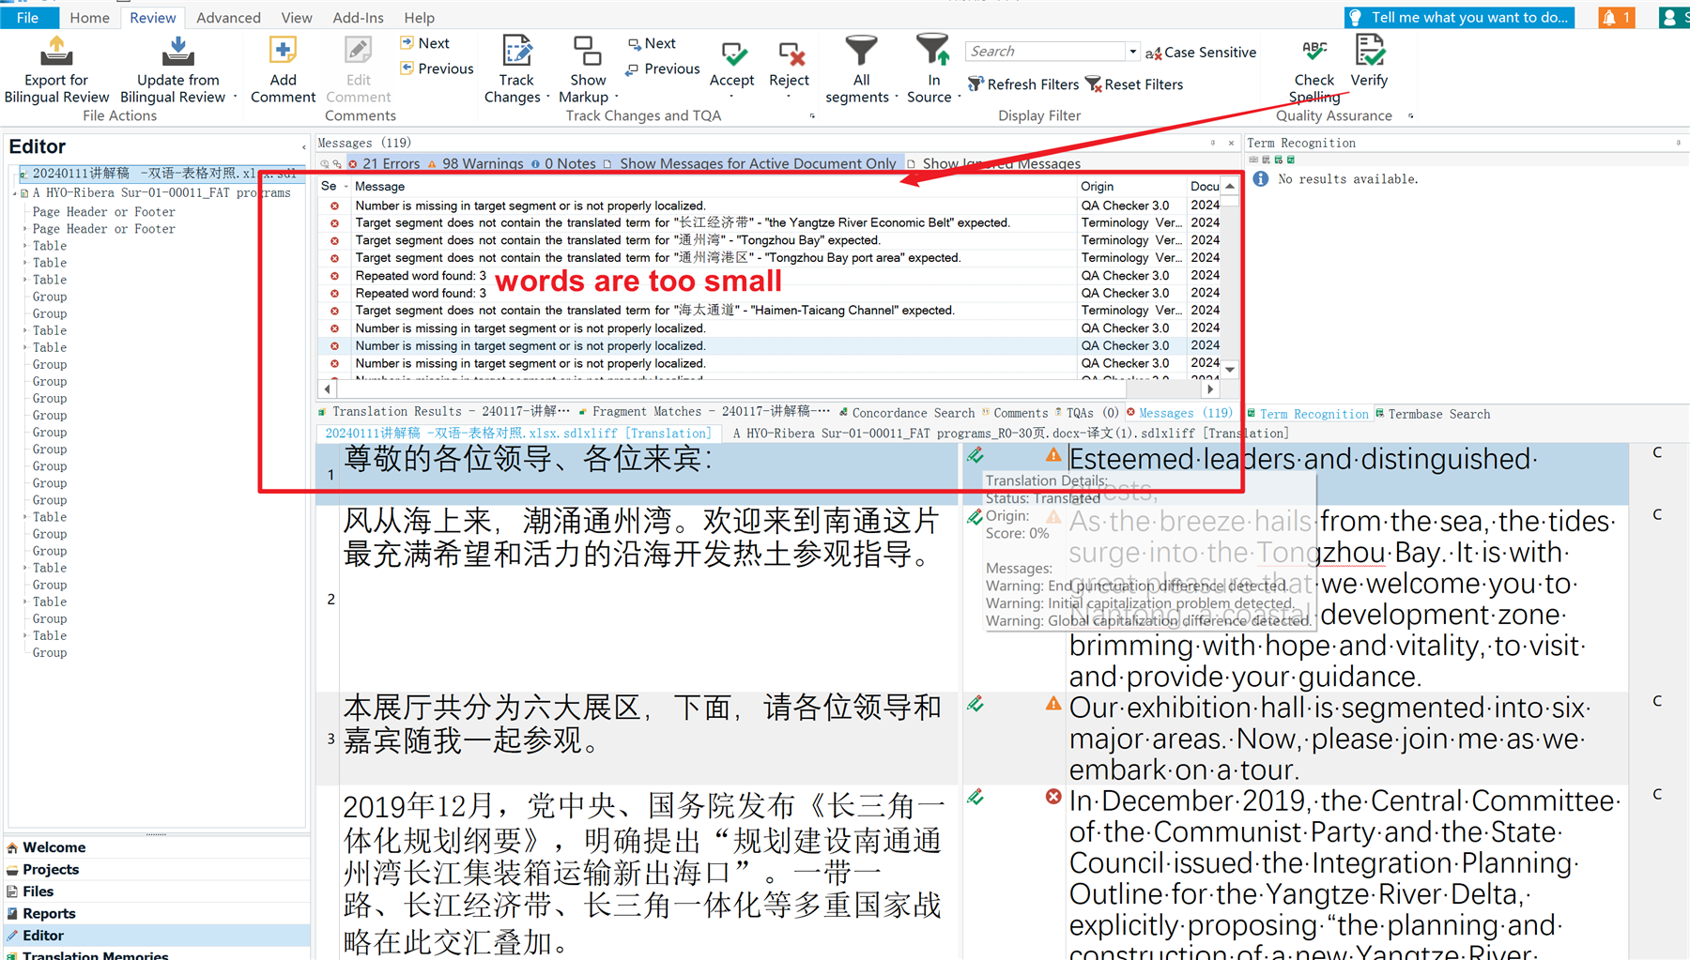
Task: Open the Help ribbon tab
Action: point(419,17)
